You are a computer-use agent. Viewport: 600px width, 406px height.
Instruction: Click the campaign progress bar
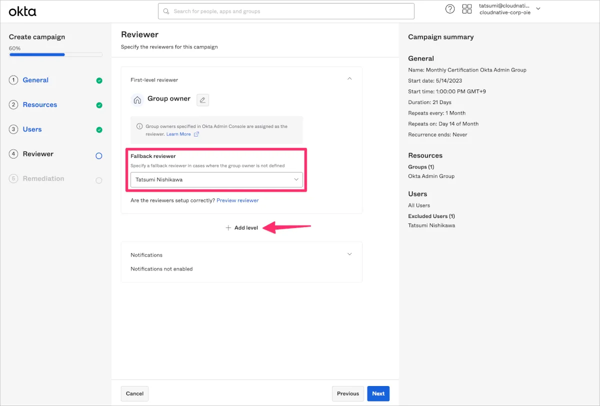point(55,54)
